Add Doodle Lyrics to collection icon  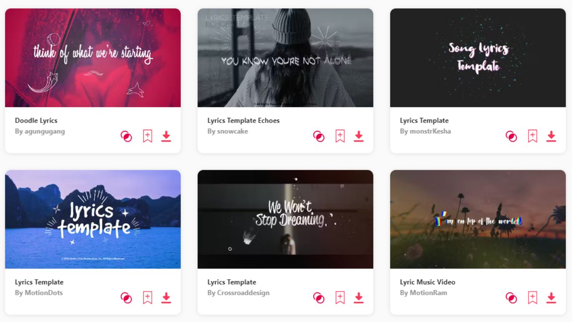(x=126, y=136)
